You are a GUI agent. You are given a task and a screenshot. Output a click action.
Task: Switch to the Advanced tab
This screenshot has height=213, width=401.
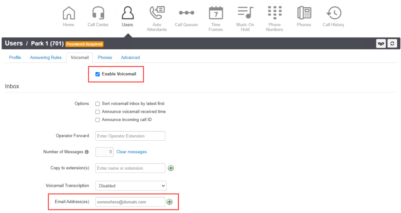pos(130,58)
